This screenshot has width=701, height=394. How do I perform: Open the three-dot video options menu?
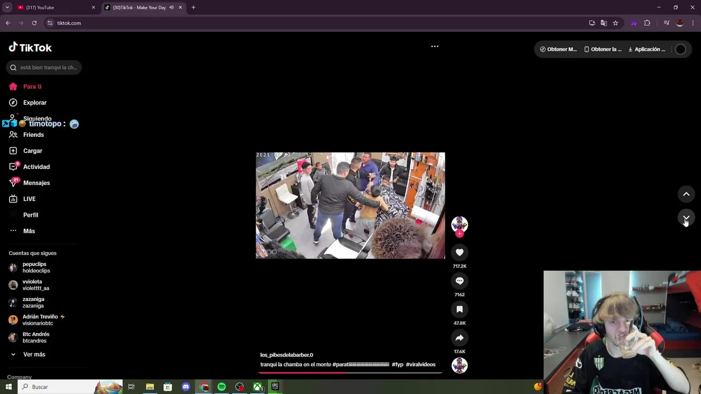click(x=435, y=47)
